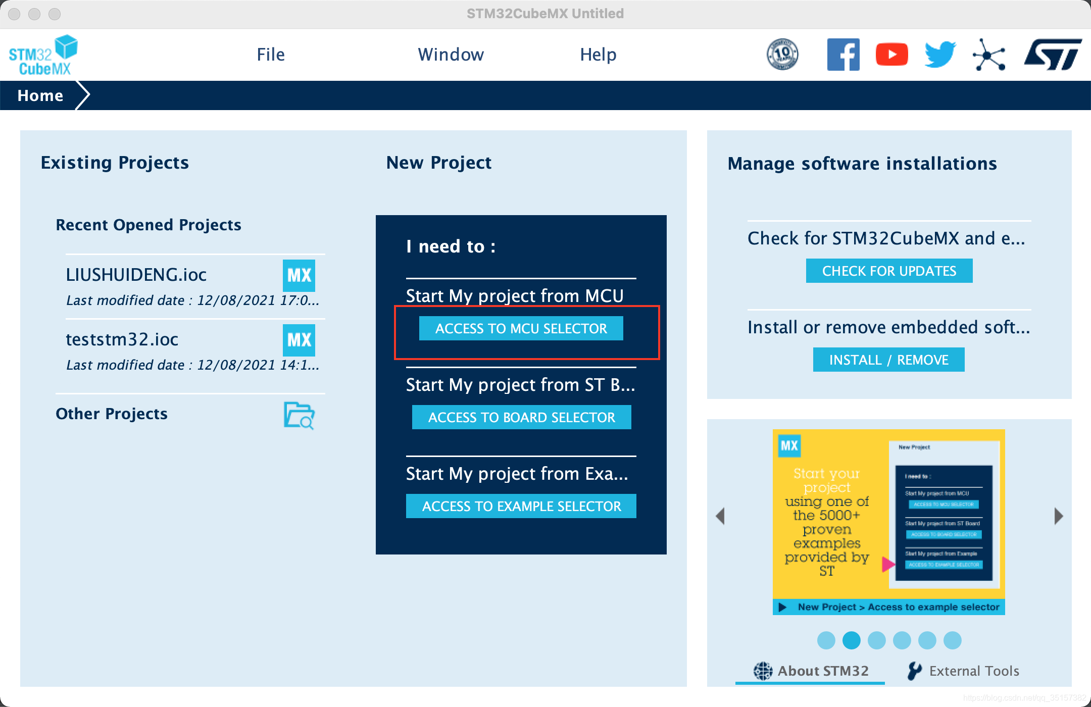Viewport: 1091px width, 707px height.
Task: Click the wrench icon beside External Tools
Action: (915, 671)
